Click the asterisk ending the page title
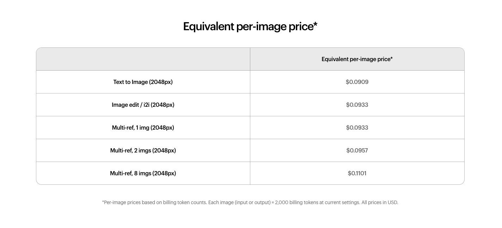Screen dimensions: 502x228 tap(315, 25)
